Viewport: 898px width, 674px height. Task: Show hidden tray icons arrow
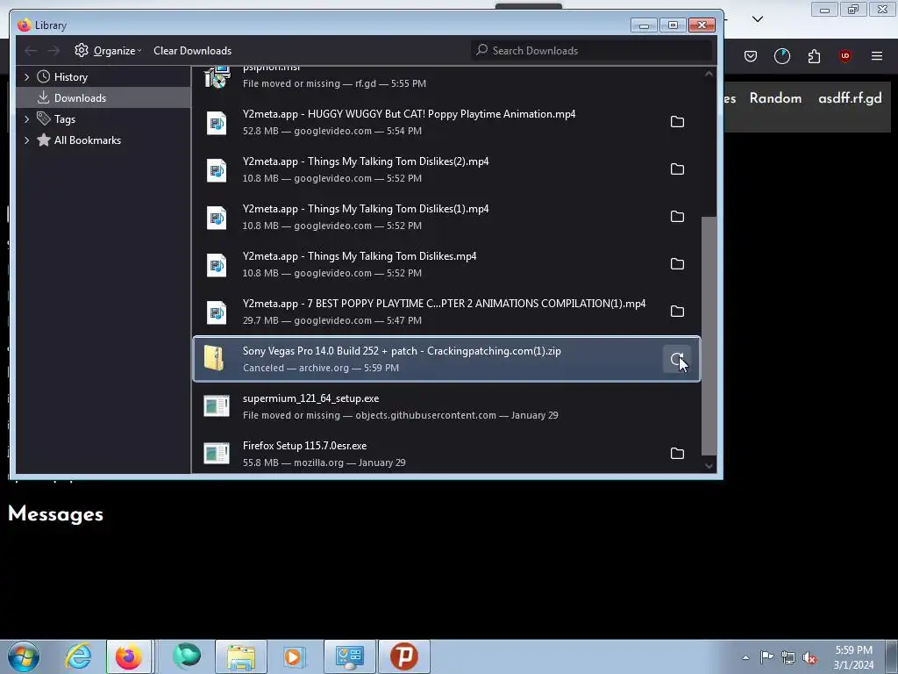point(745,657)
